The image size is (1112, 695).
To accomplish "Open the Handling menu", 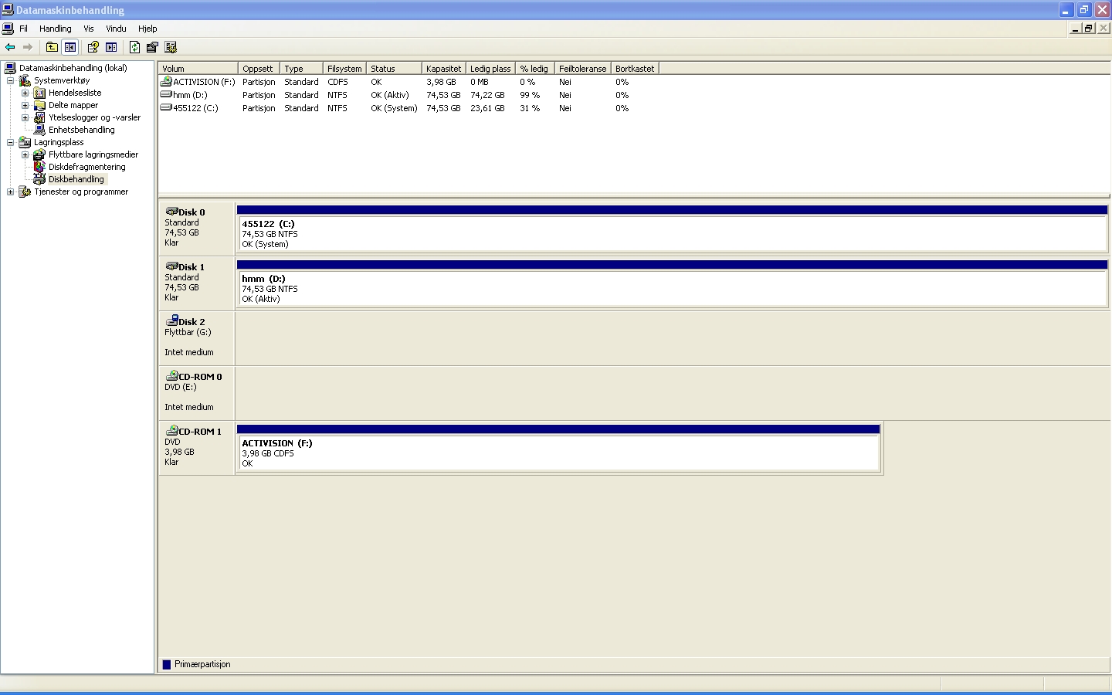I will (x=56, y=29).
